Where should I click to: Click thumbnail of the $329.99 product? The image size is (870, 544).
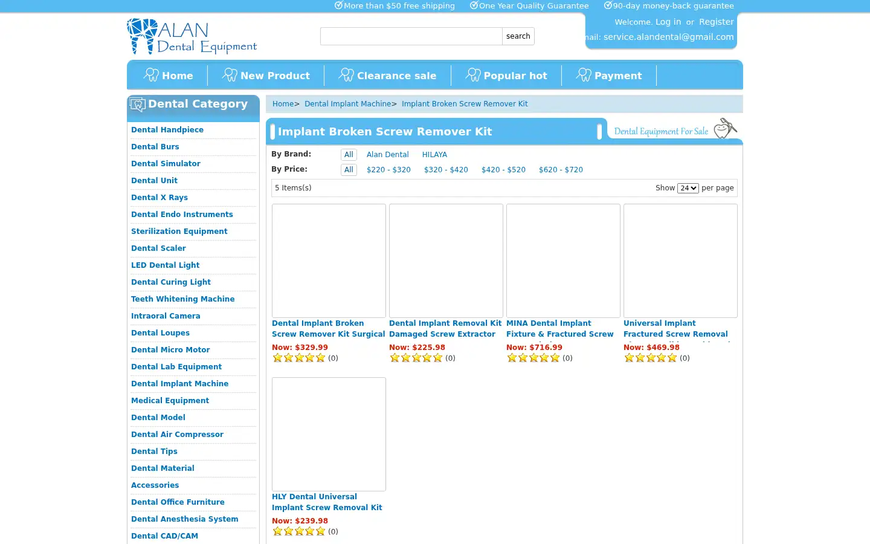(x=329, y=261)
